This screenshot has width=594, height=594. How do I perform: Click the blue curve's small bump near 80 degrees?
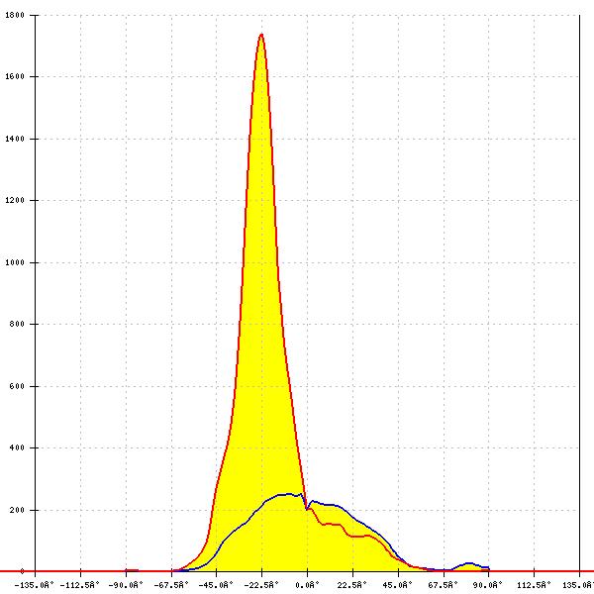(469, 563)
